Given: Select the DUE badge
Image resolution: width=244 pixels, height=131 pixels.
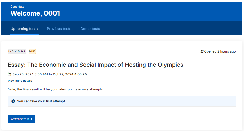Looking at the screenshot, I should (x=32, y=51).
